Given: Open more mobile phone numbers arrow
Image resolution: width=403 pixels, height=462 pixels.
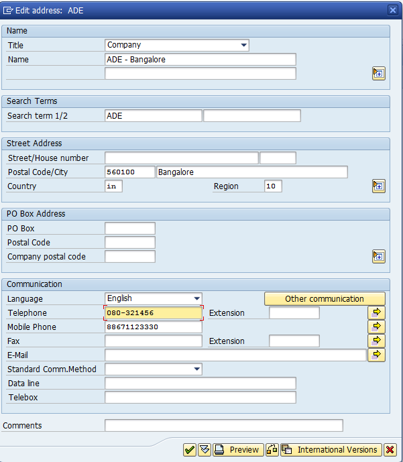Looking at the screenshot, I should click(376, 327).
